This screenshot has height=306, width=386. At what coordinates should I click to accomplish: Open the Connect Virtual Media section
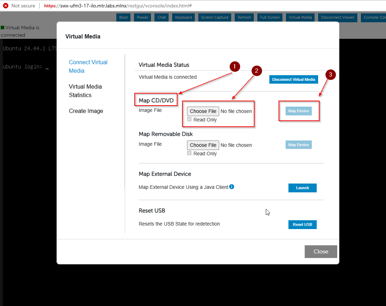tap(88, 66)
